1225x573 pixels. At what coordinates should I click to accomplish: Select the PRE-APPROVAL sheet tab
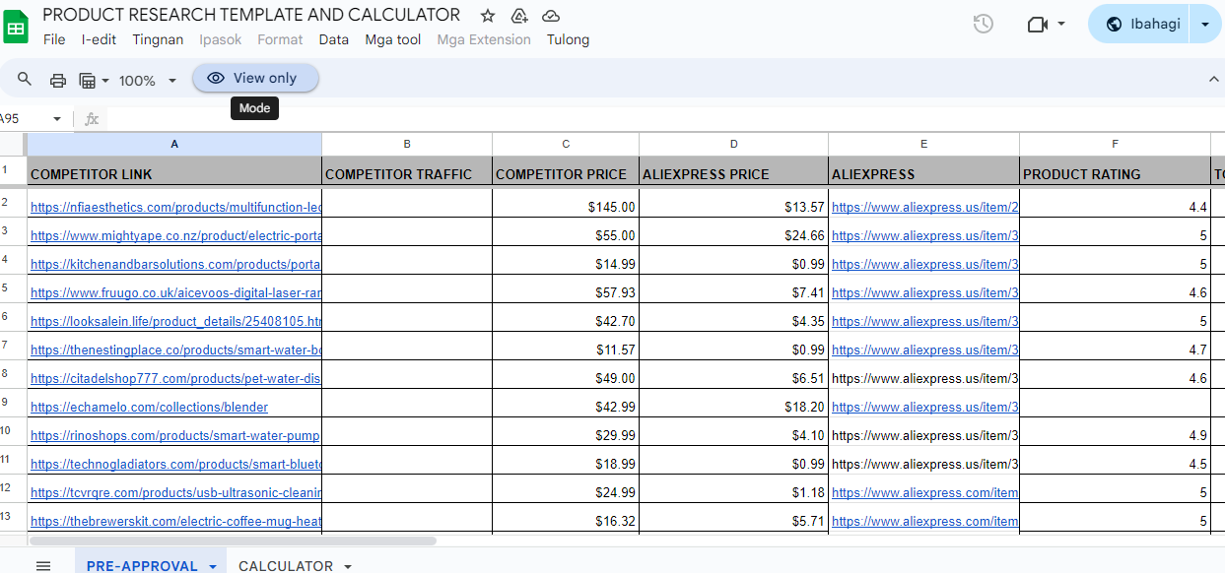click(x=142, y=566)
